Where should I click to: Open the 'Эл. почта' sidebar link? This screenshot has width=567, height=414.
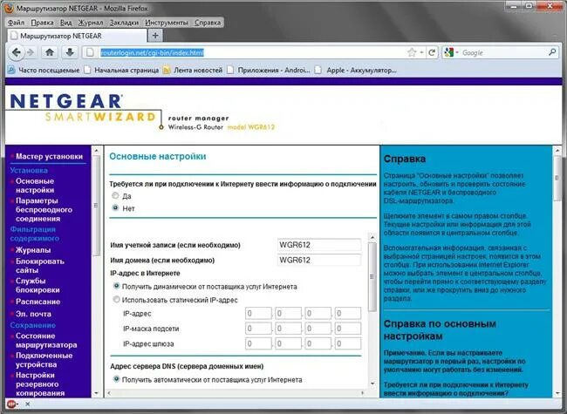point(33,314)
